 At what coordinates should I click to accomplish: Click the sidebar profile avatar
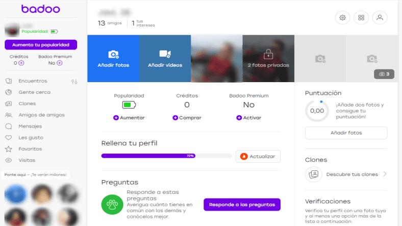coord(12,30)
